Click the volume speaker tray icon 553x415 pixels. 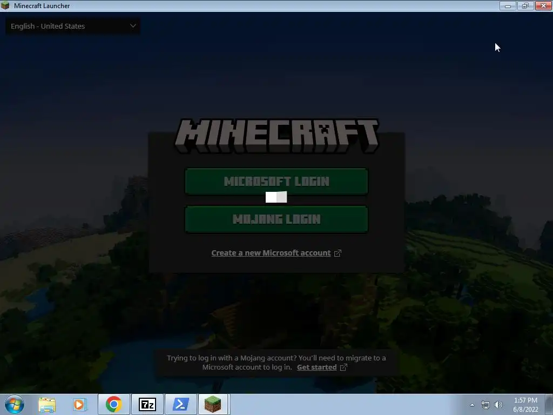[498, 405]
